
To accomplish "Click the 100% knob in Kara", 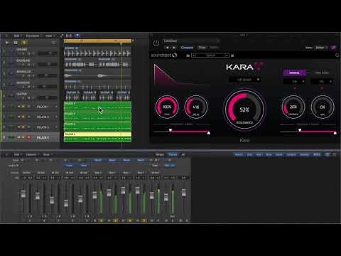I will click(167, 107).
